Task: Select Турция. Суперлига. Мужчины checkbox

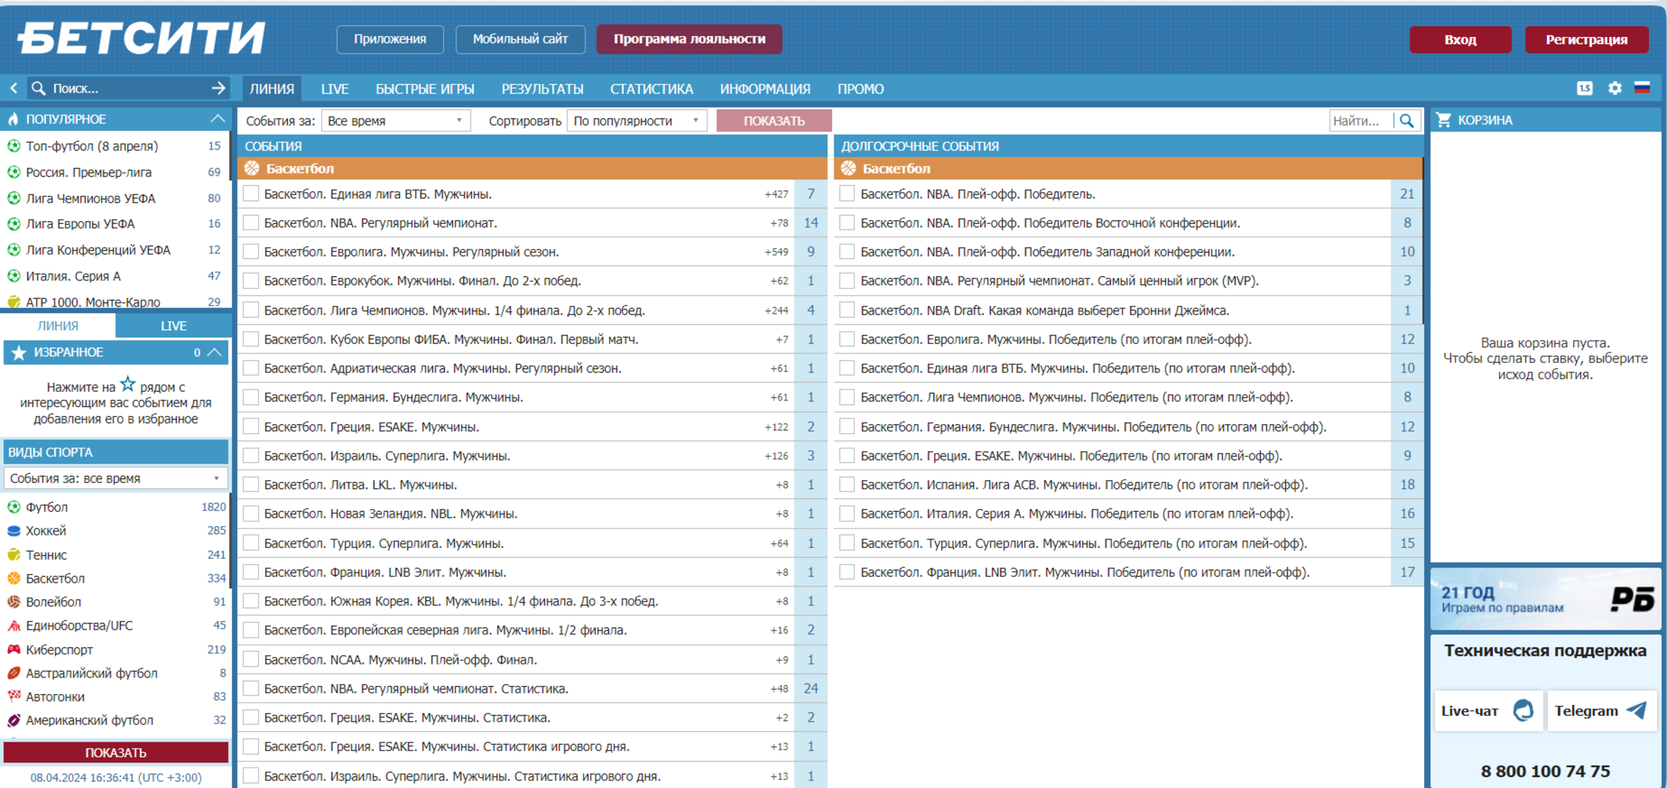Action: pyautogui.click(x=251, y=543)
